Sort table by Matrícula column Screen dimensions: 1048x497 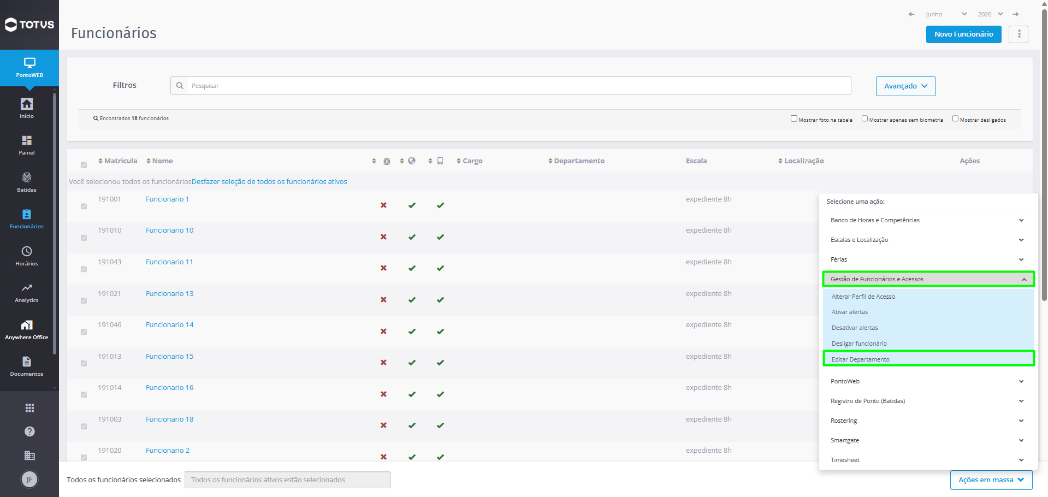[x=117, y=161]
